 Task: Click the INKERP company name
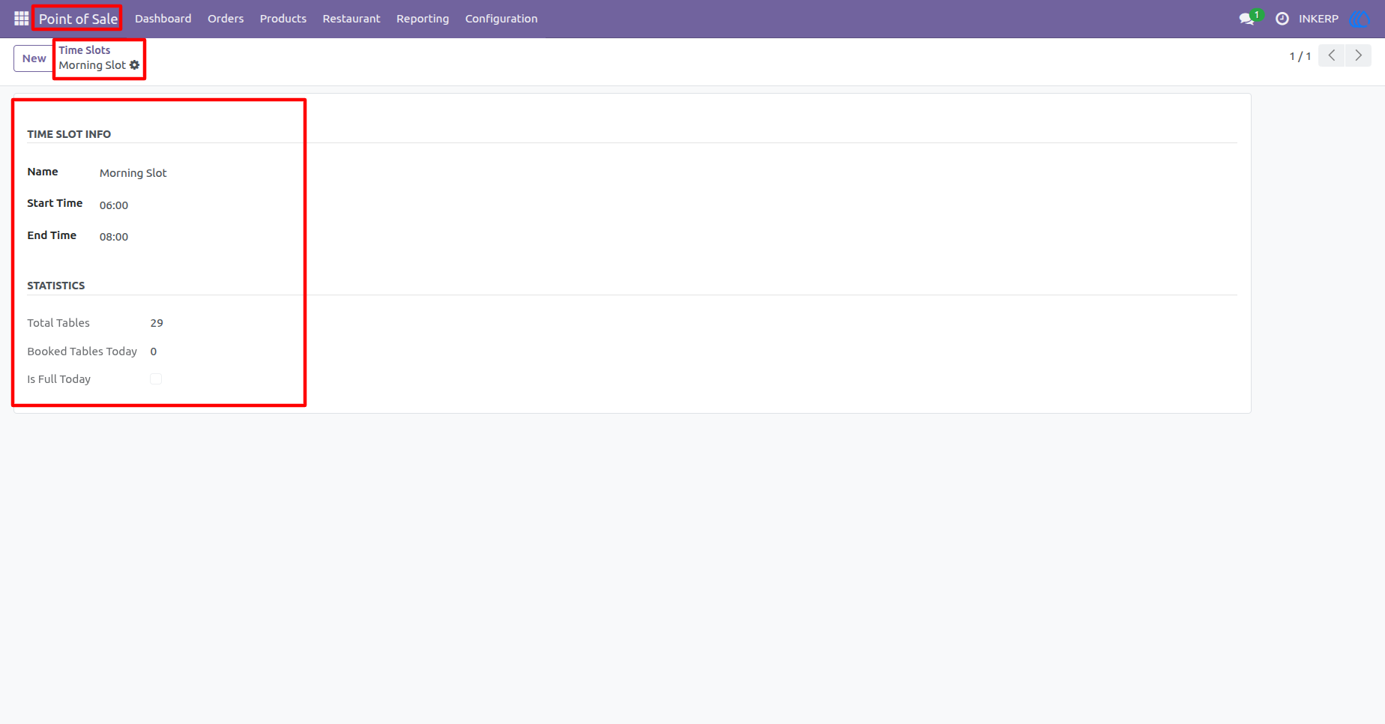1318,19
